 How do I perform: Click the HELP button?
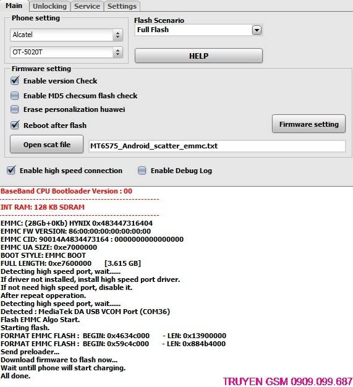pos(198,56)
